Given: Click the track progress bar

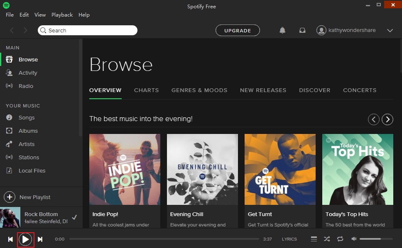Looking at the screenshot, I should pos(164,239).
